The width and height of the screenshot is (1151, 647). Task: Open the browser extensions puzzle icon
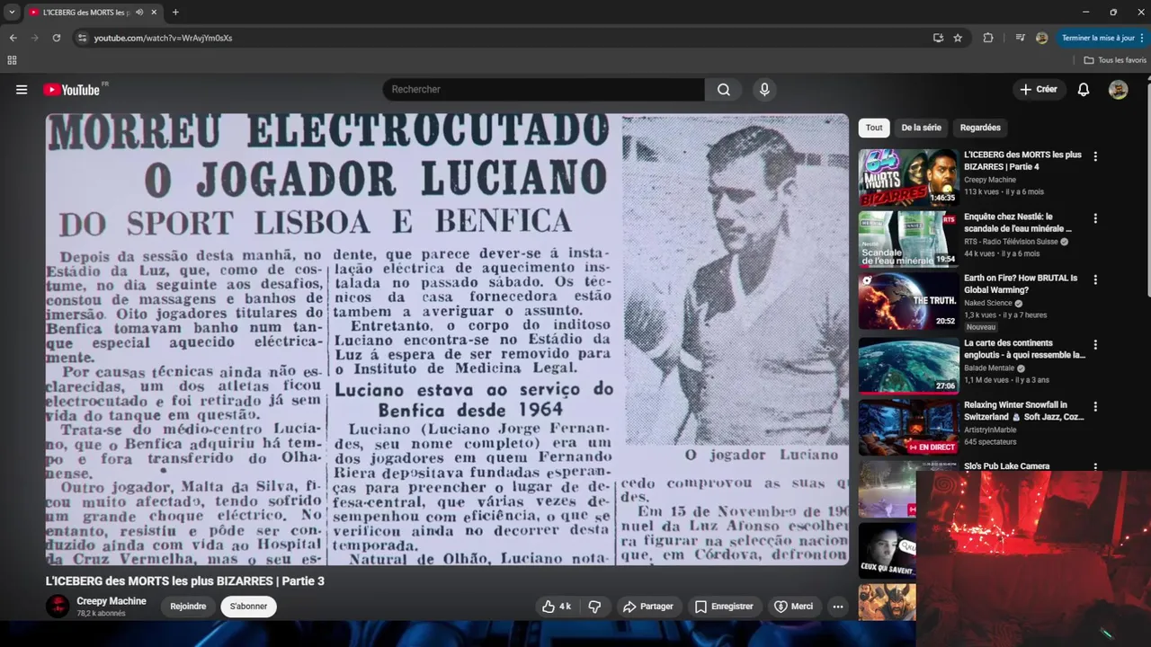click(x=988, y=38)
